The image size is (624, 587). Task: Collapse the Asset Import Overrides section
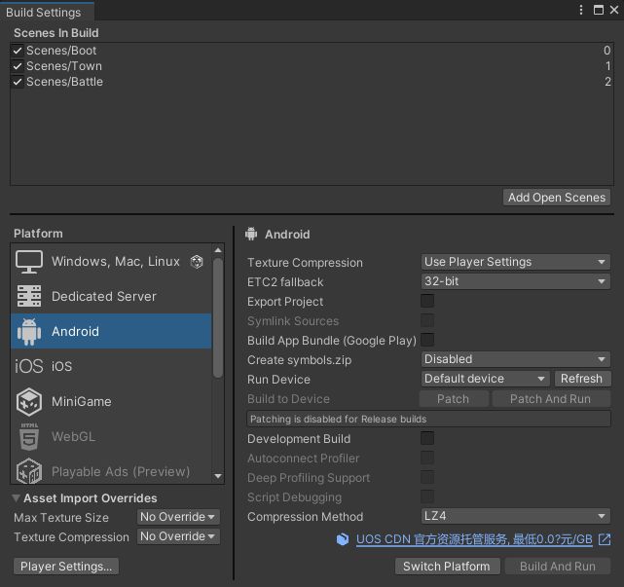tap(16, 497)
